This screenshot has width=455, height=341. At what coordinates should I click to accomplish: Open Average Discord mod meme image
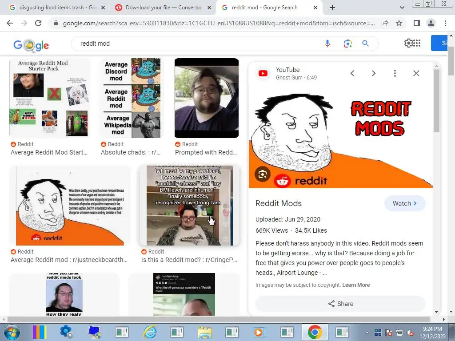132,98
